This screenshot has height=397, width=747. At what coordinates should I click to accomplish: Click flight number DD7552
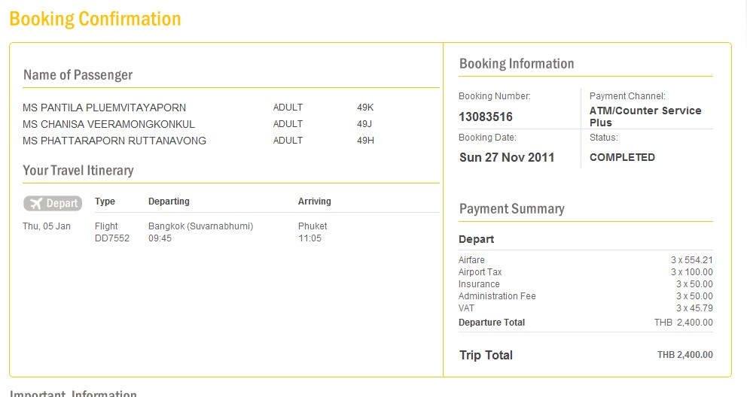[112, 238]
